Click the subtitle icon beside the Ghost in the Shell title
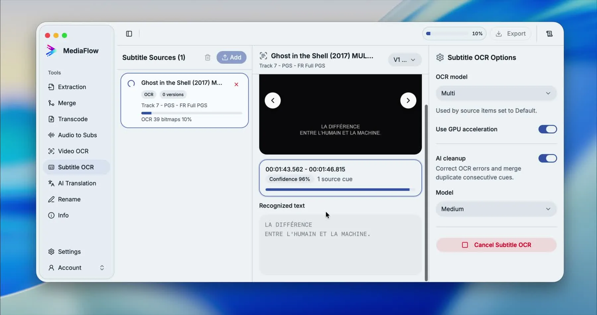597x315 pixels. (263, 56)
